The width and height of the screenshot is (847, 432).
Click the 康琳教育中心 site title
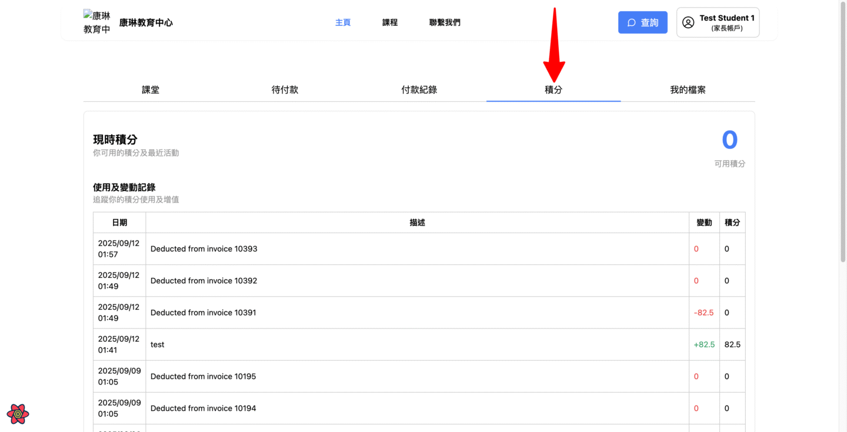click(146, 23)
